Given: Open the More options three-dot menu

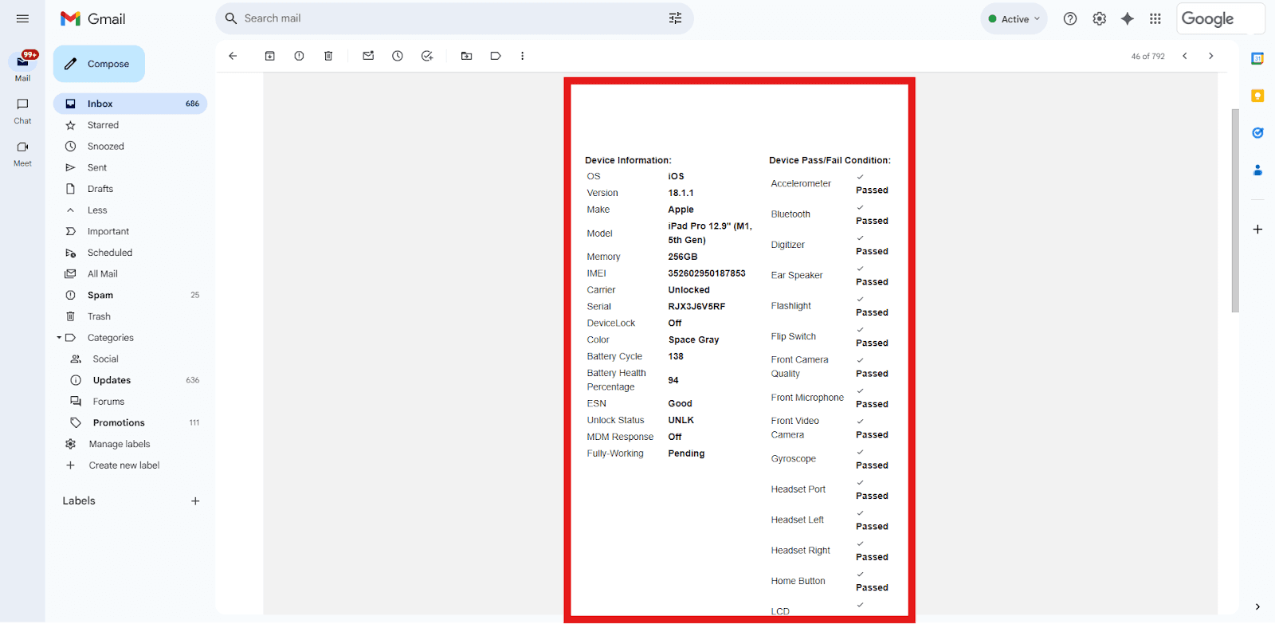Looking at the screenshot, I should coord(523,56).
